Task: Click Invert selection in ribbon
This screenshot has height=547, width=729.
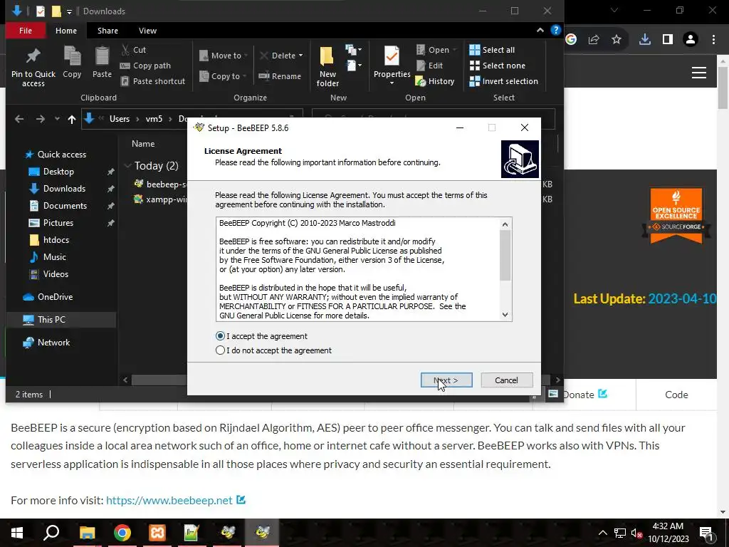Action: click(503, 81)
